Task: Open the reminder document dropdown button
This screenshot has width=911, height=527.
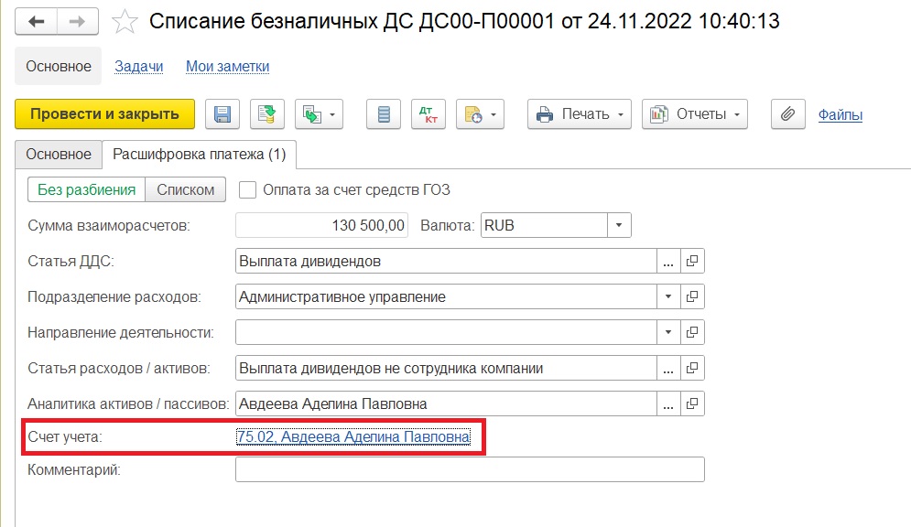Action: coord(480,113)
